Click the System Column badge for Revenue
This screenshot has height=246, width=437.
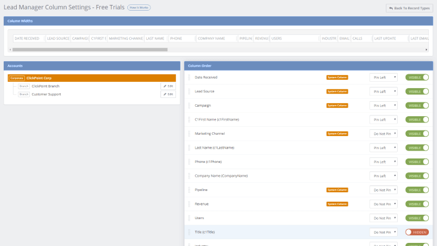click(337, 204)
